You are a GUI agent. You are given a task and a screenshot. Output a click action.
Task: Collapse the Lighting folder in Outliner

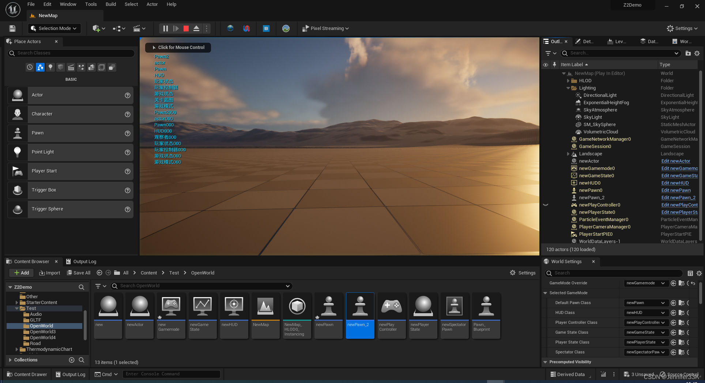click(568, 88)
